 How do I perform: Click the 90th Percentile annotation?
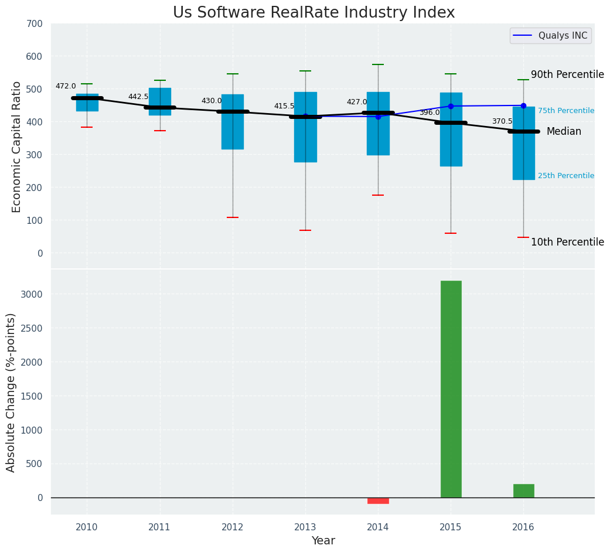tap(568, 74)
